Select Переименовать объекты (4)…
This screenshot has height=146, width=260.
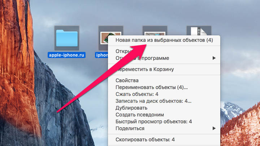[151, 87]
